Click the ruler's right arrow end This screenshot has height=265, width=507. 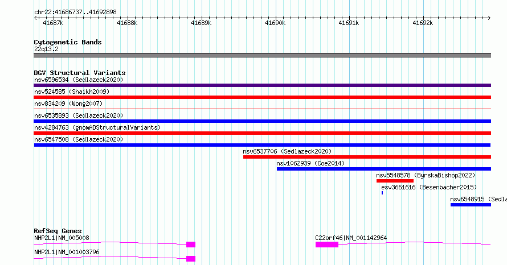click(x=489, y=18)
